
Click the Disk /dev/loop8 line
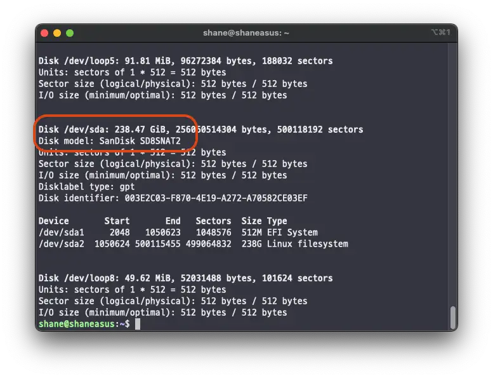click(x=185, y=278)
